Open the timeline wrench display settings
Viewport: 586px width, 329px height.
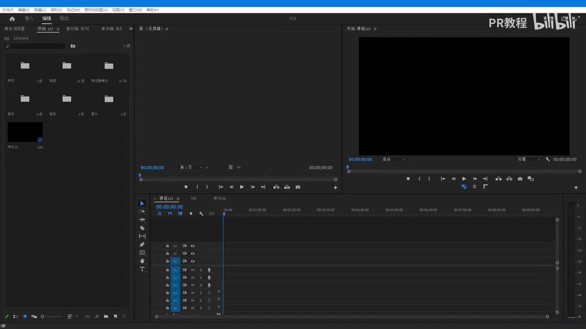click(201, 213)
